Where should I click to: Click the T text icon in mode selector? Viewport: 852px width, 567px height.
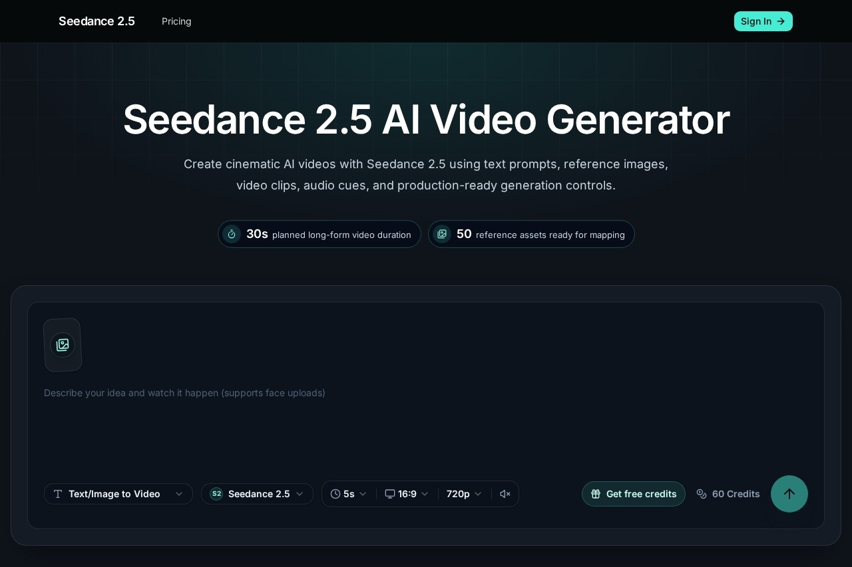58,494
